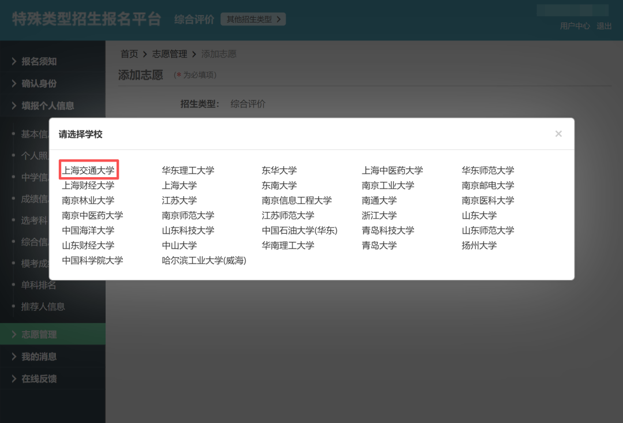623x423 pixels.
Task: Select 山东大学
Action: (479, 215)
